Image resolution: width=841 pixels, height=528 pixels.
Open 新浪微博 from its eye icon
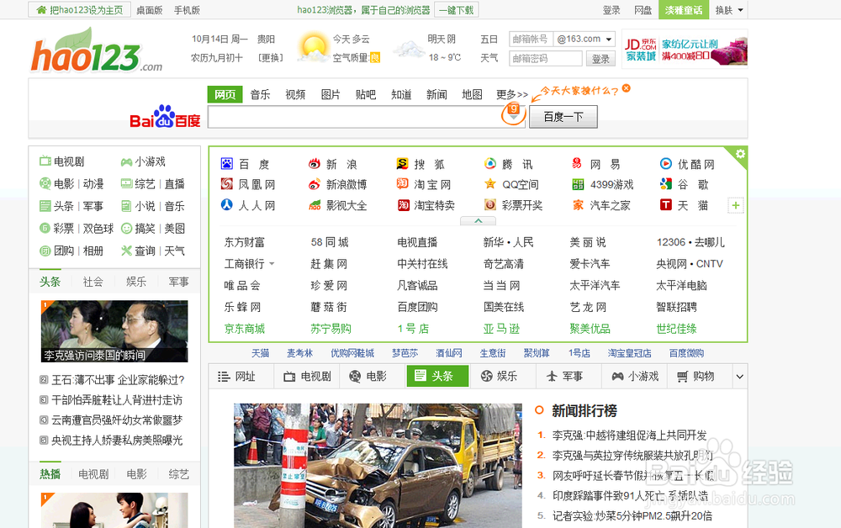[x=315, y=184]
